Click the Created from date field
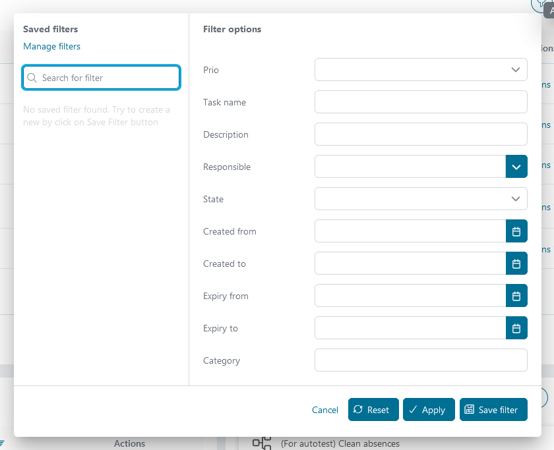This screenshot has width=554, height=450. pyautogui.click(x=410, y=231)
